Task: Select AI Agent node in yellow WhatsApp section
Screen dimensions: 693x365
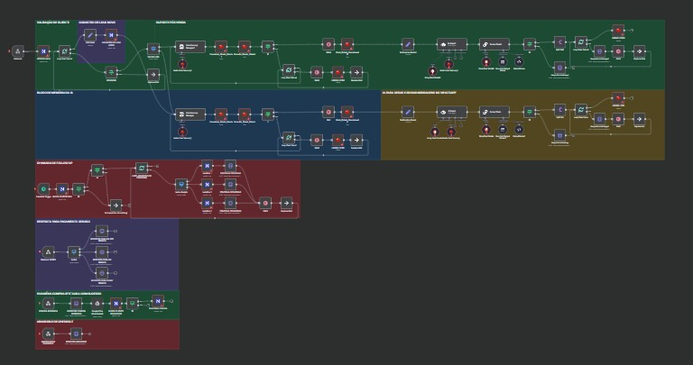Action: [x=451, y=112]
